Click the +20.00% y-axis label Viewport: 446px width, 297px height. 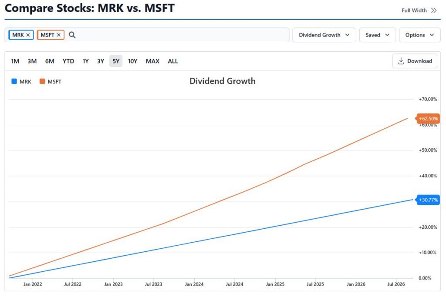click(x=428, y=227)
